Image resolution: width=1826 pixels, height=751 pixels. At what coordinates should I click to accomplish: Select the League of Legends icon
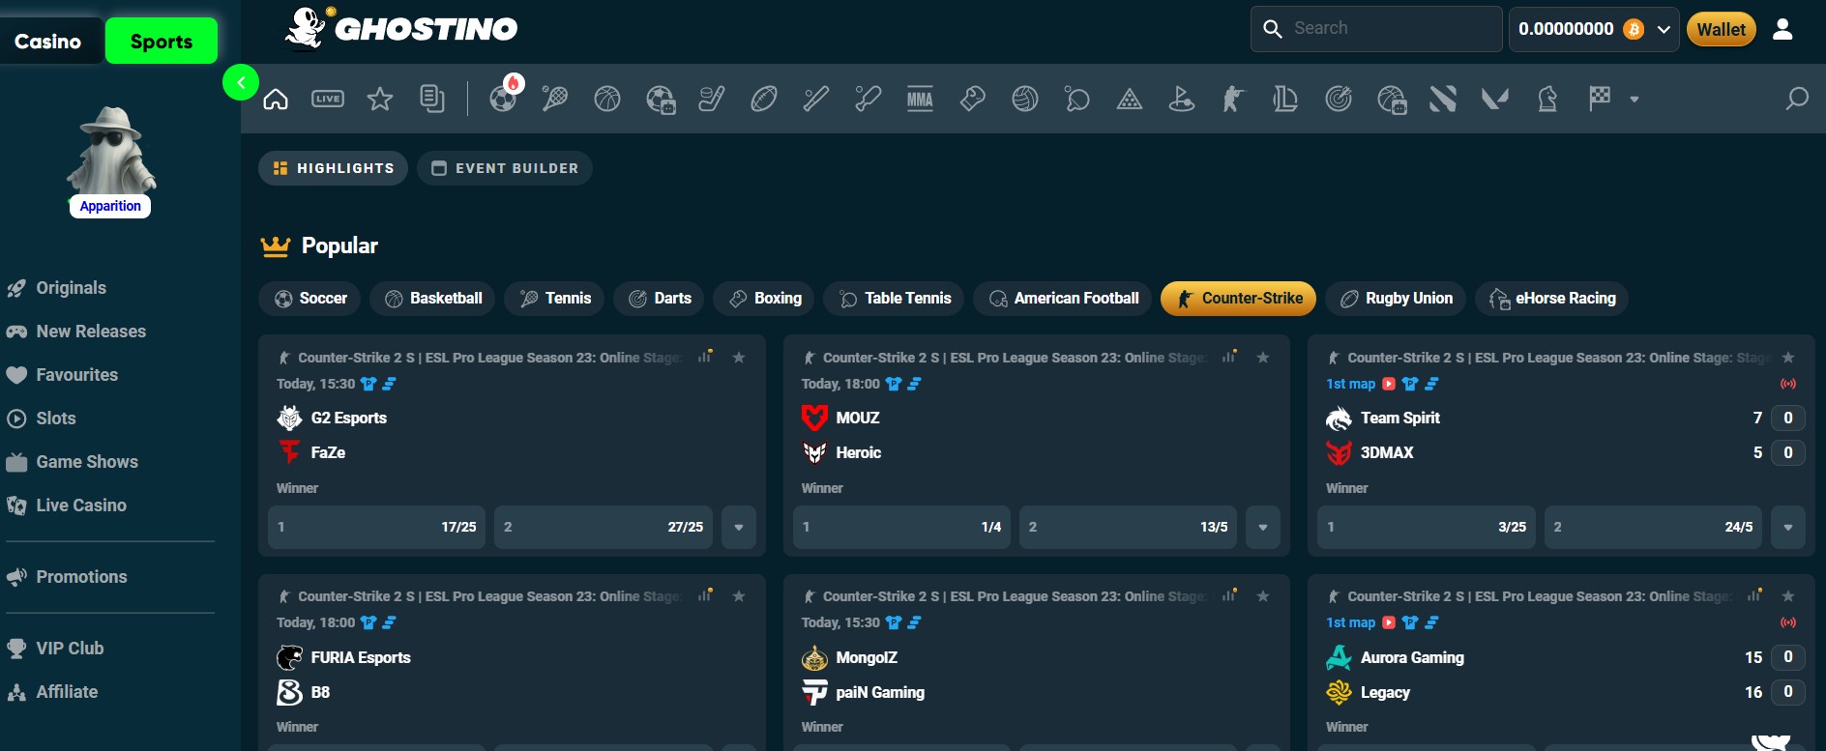[1285, 99]
